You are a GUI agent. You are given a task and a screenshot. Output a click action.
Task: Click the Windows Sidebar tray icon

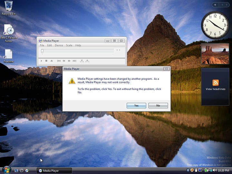(200, 170)
